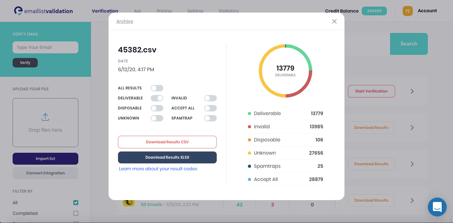The width and height of the screenshot is (453, 223).
Task: Click the Disposable count 106
Action: pyautogui.click(x=319, y=140)
